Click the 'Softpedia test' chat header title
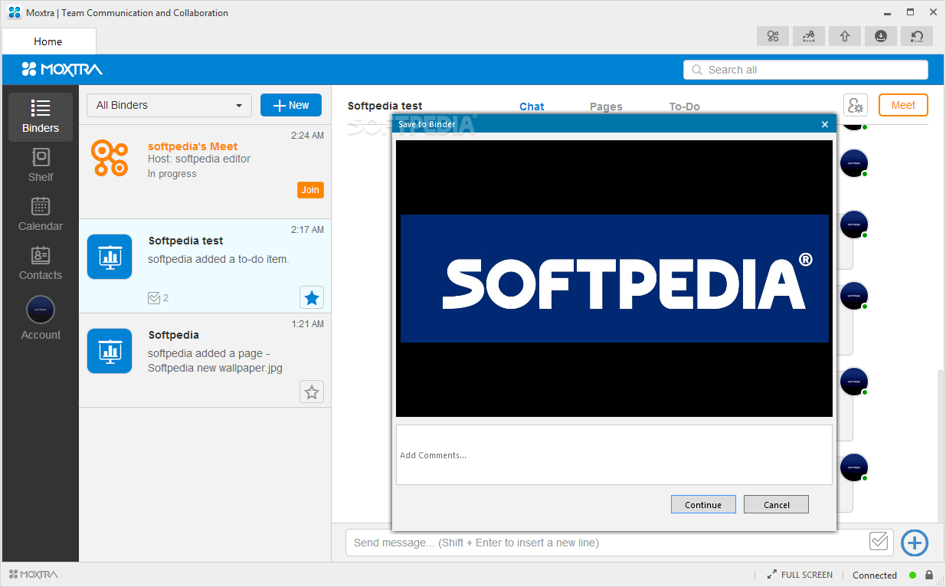The height and width of the screenshot is (587, 946). 385,106
